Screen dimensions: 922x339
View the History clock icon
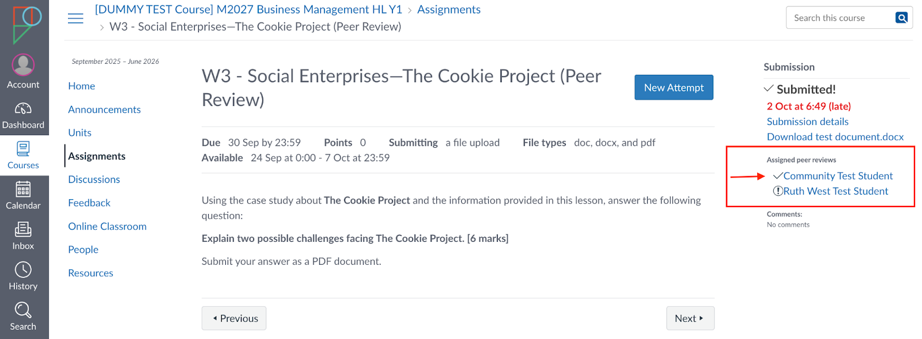tap(23, 270)
